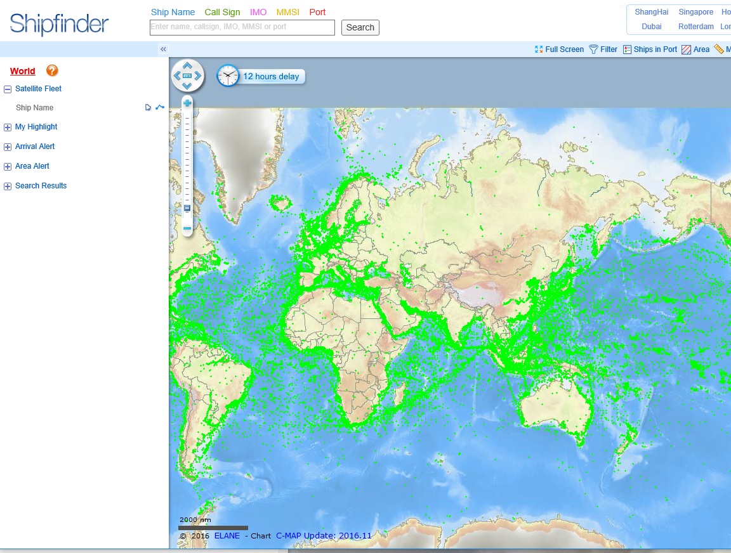
Task: Click the orange help question mark icon
Action: (x=52, y=71)
